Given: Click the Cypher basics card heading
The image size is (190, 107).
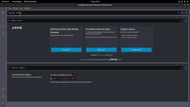Looking at the screenshot, I should 128,29.
